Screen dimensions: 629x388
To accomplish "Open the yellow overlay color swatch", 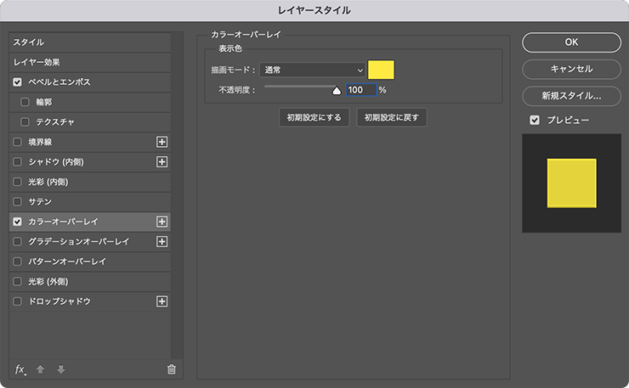I will (381, 70).
